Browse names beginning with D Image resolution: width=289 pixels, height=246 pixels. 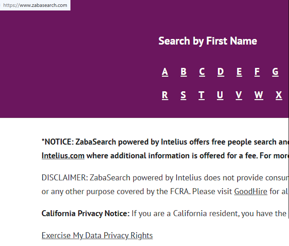point(220,72)
